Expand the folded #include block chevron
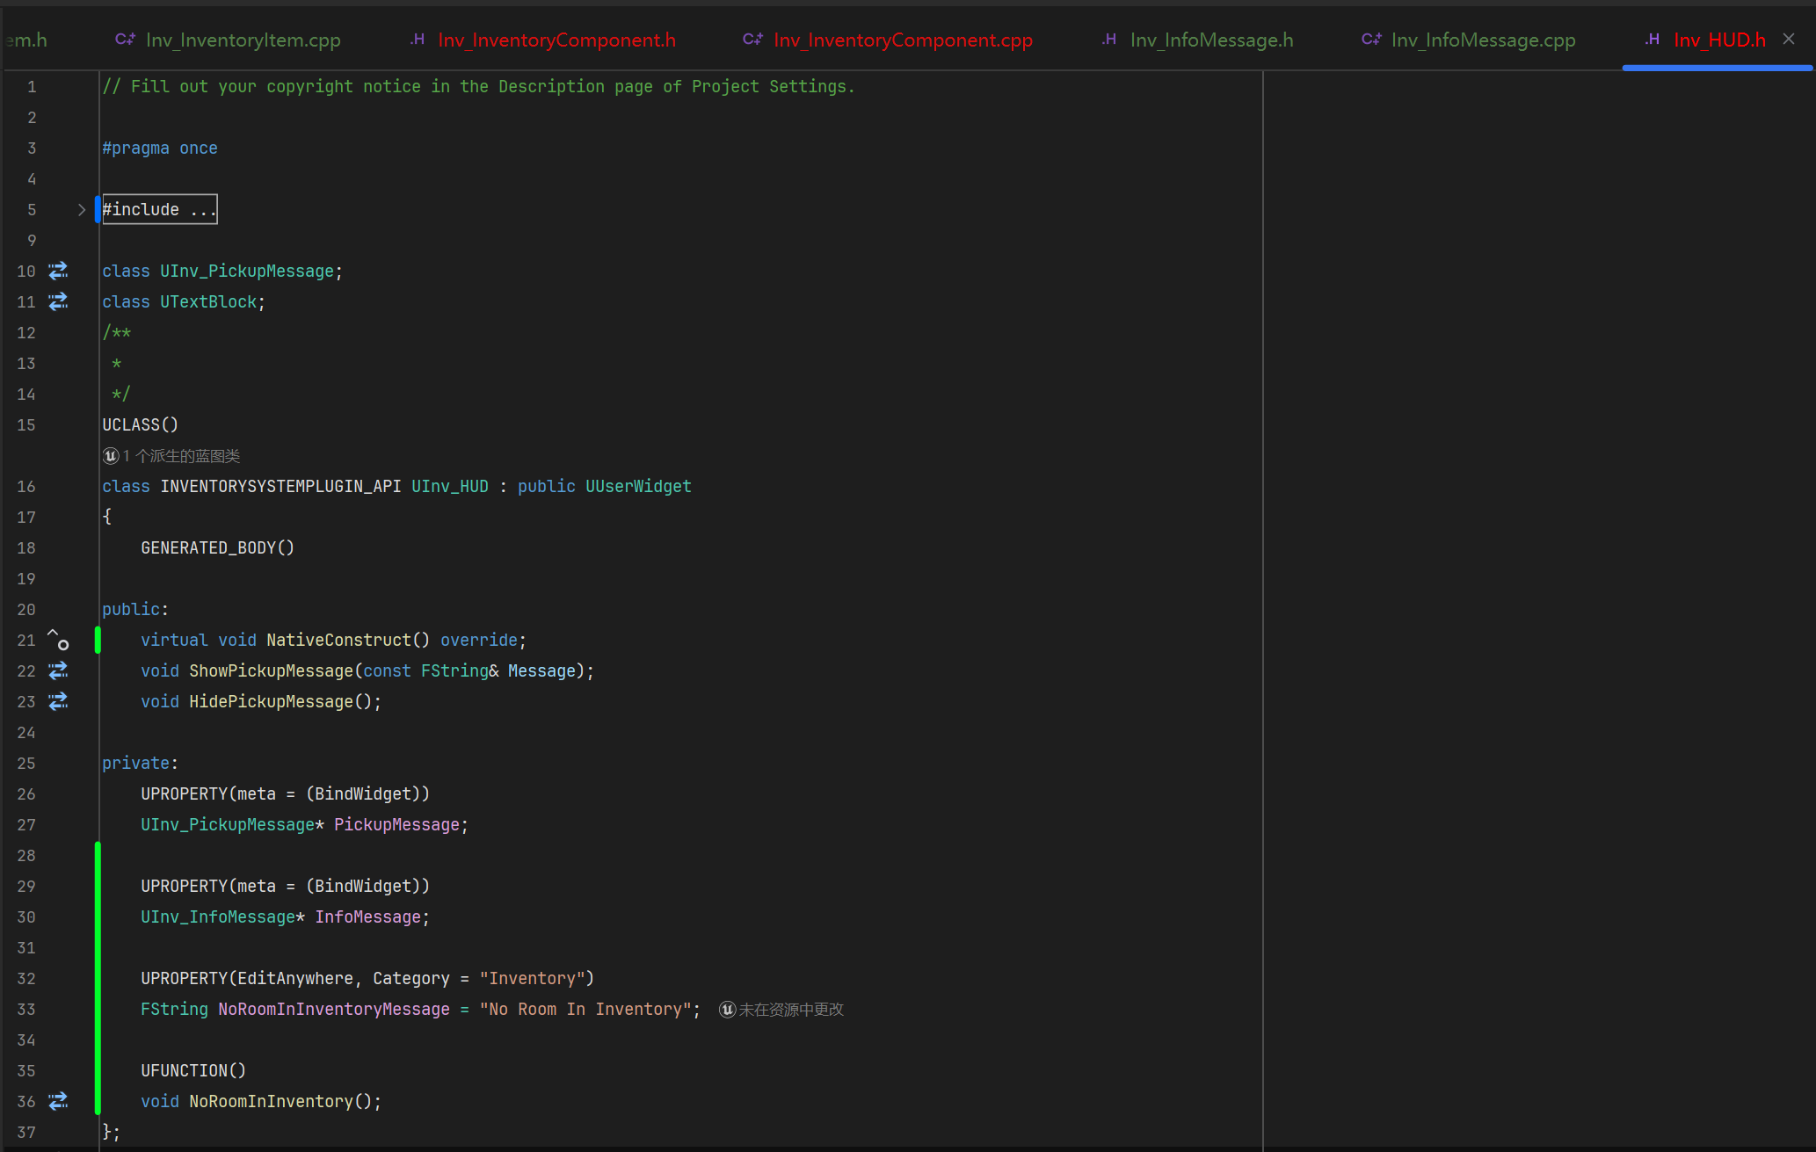 point(82,209)
